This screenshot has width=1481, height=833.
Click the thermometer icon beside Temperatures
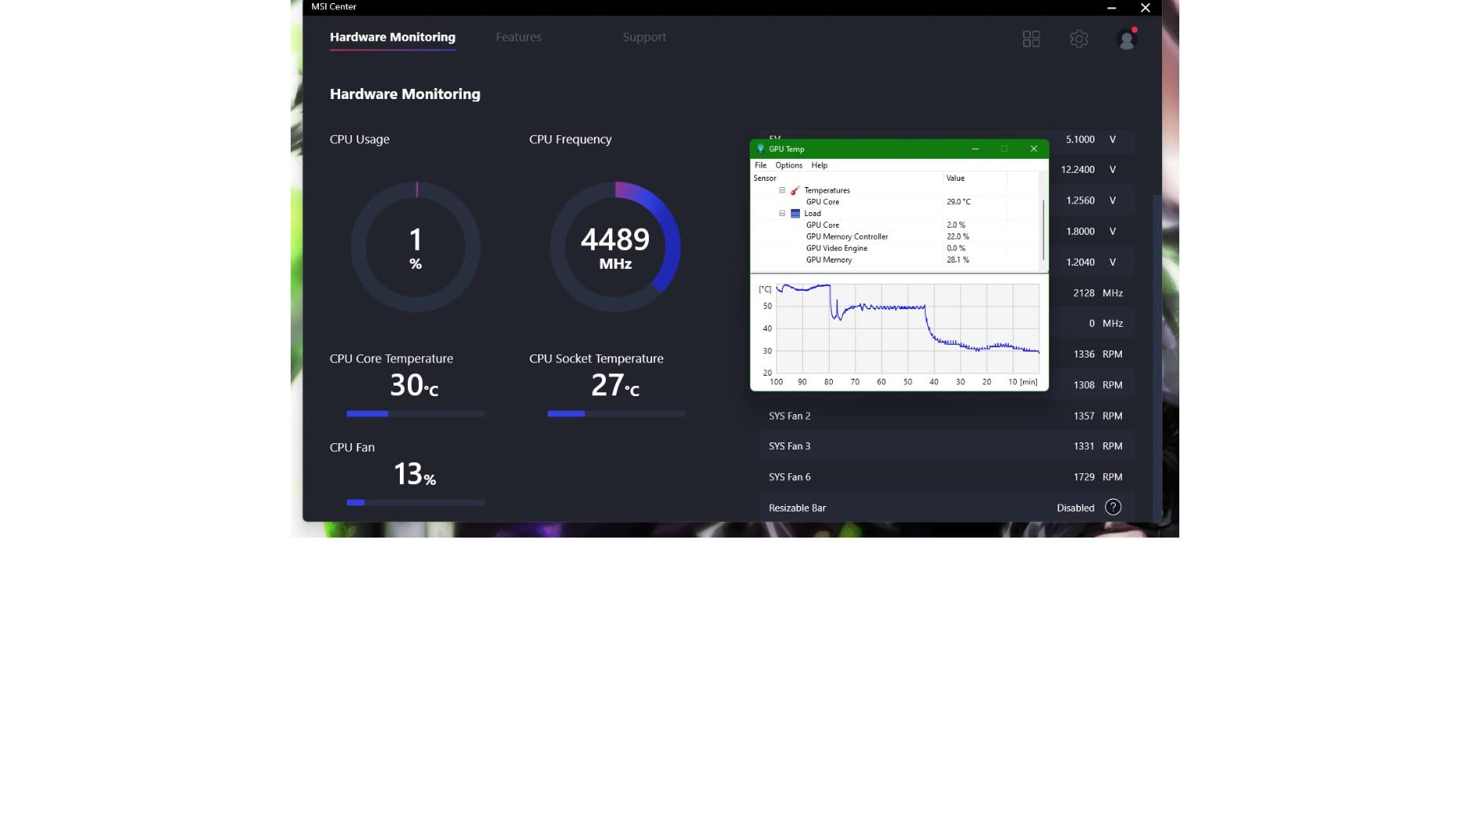(x=795, y=190)
